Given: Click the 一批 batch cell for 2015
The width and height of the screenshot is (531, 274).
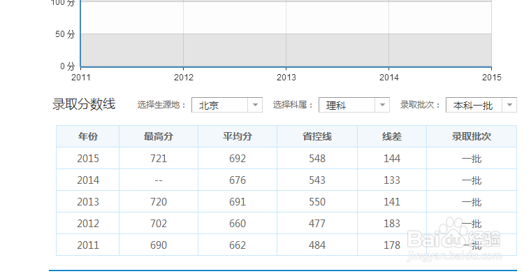Looking at the screenshot, I should pyautogui.click(x=472, y=158).
